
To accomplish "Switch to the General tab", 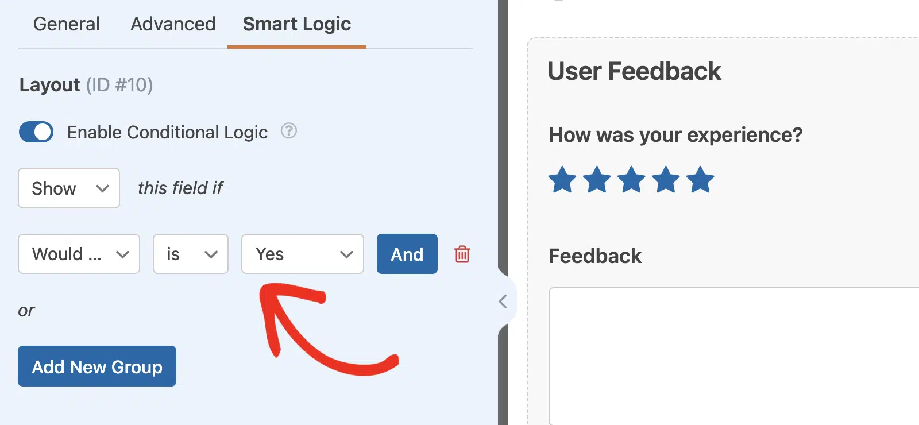I will 67,24.
